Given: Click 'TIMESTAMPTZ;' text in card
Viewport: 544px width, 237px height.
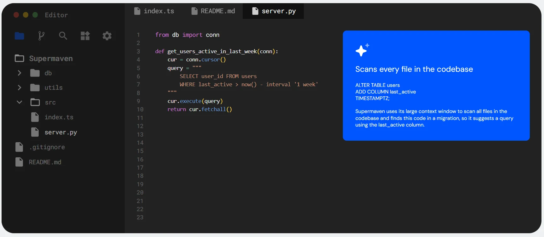Looking at the screenshot, I should 372,98.
